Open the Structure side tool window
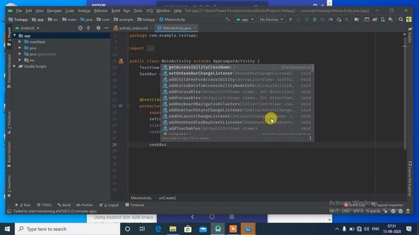Viewport: 419px width, 235px height. (9, 123)
